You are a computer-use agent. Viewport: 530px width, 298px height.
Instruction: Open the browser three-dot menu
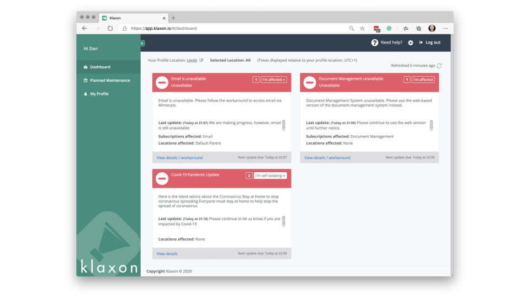tap(446, 28)
